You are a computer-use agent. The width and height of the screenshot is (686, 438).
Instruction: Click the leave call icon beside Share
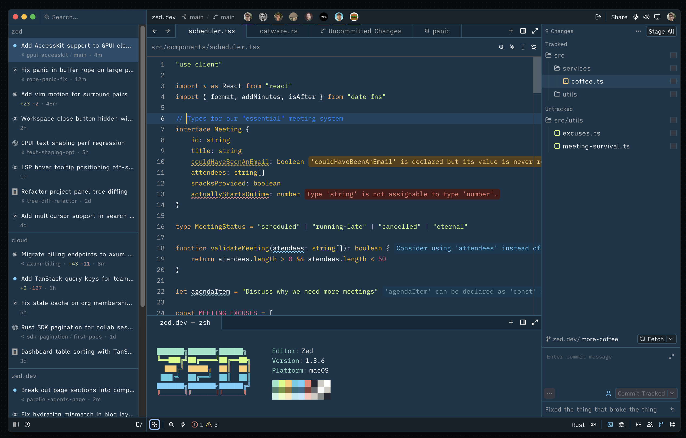(598, 17)
